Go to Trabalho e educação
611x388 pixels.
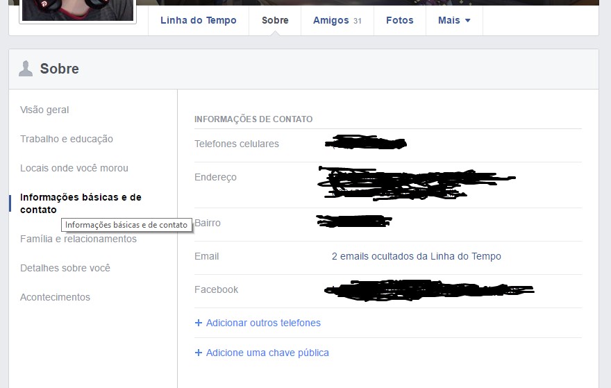tap(67, 139)
